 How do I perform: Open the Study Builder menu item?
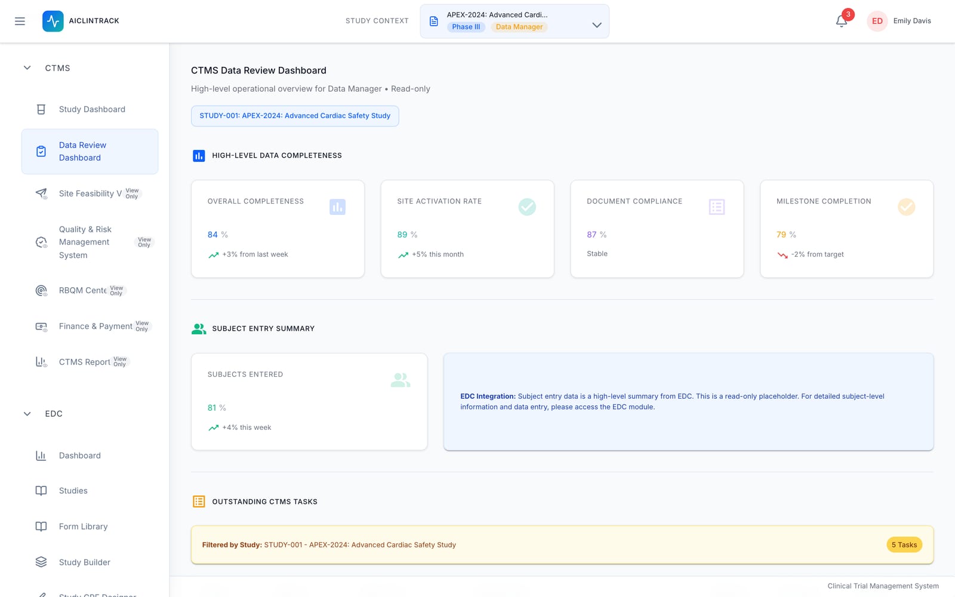point(90,562)
